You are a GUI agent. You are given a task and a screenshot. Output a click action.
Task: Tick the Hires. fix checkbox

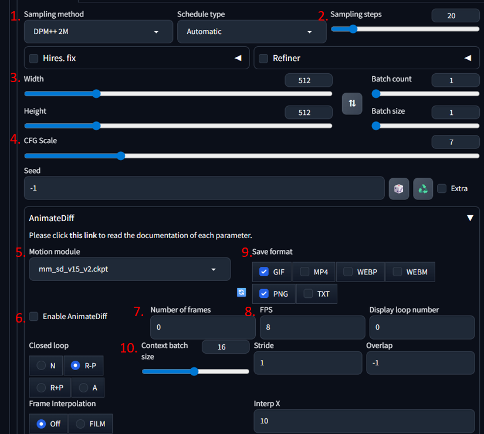coord(34,58)
